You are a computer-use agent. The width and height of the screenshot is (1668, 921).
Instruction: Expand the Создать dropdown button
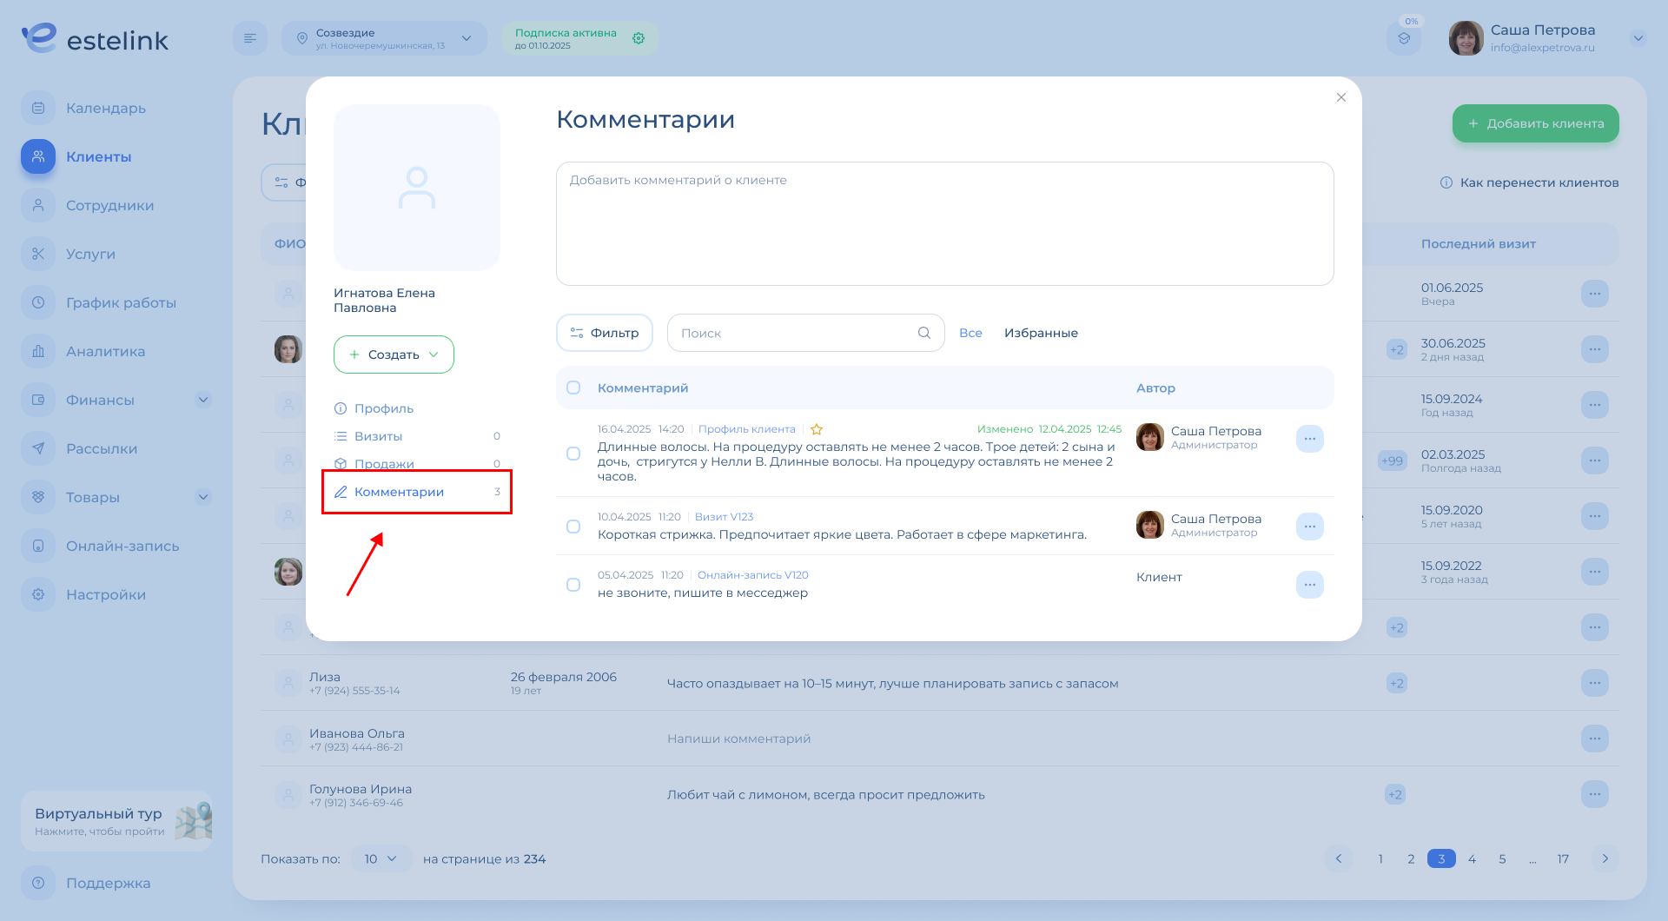pos(394,354)
